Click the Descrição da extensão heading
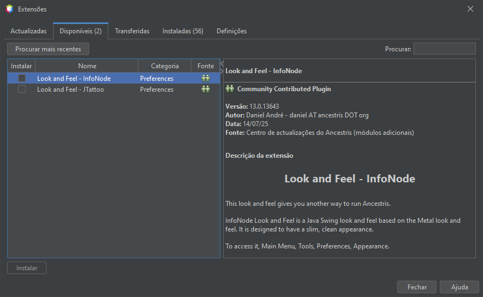Screen dimensions: 483x297 [259, 156]
